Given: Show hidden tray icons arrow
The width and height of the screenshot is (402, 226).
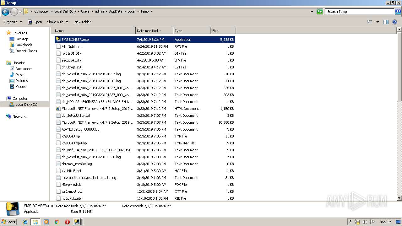Looking at the screenshot, I should pyautogui.click(x=350, y=222).
